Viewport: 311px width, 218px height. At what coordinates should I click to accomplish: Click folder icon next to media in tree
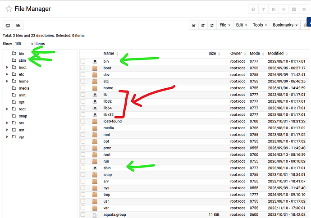14,88
